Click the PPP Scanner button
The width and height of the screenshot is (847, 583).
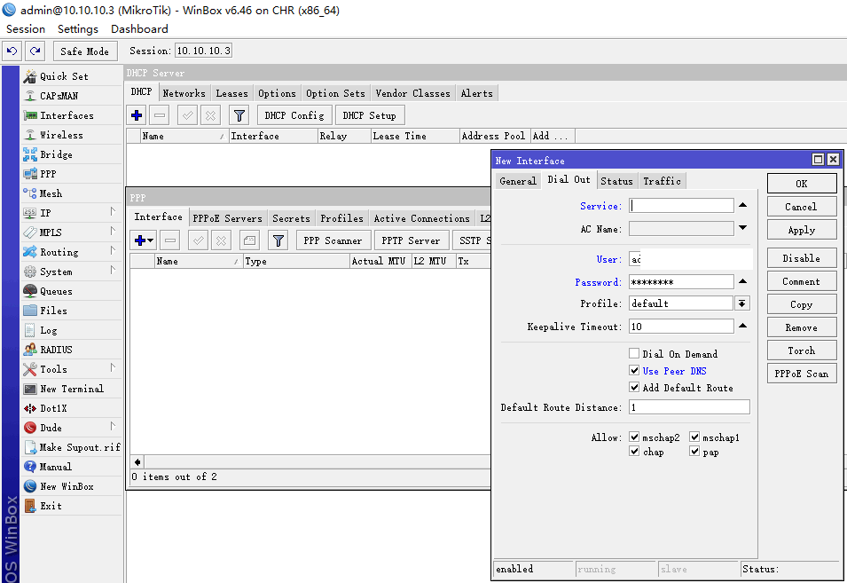[333, 240]
